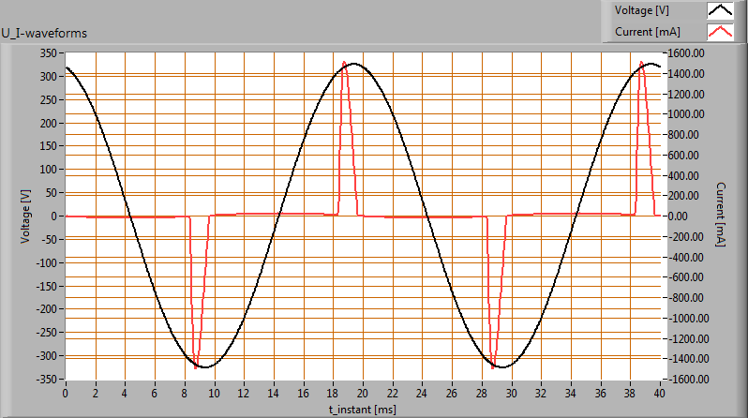Click the 0 start value on the time axis
The width and height of the screenshot is (748, 418).
click(x=66, y=394)
